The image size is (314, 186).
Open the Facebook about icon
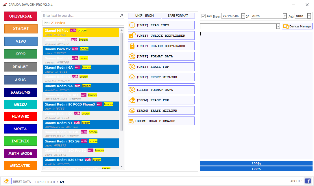click(x=308, y=181)
